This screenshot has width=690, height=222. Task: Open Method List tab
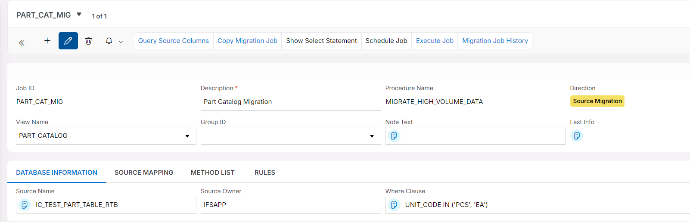pyautogui.click(x=213, y=173)
